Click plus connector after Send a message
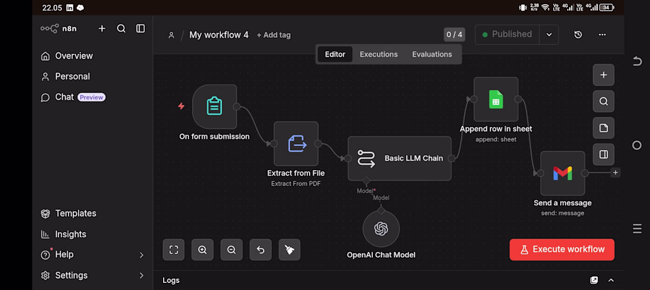Viewport: 650px width, 290px height. 616,172
